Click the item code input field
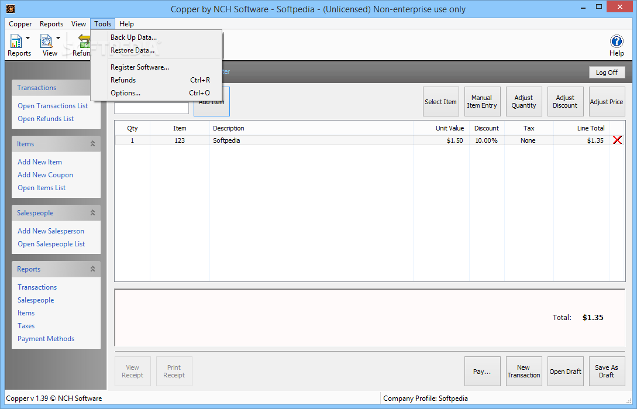637x409 pixels. [151, 108]
